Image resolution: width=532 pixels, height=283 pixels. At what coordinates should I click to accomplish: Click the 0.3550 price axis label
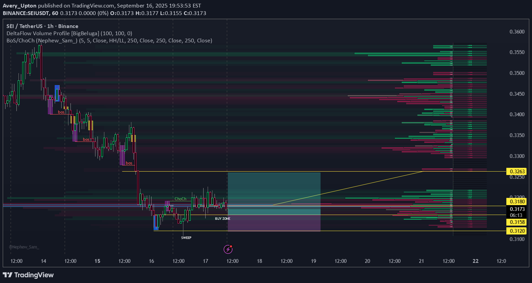(x=517, y=52)
